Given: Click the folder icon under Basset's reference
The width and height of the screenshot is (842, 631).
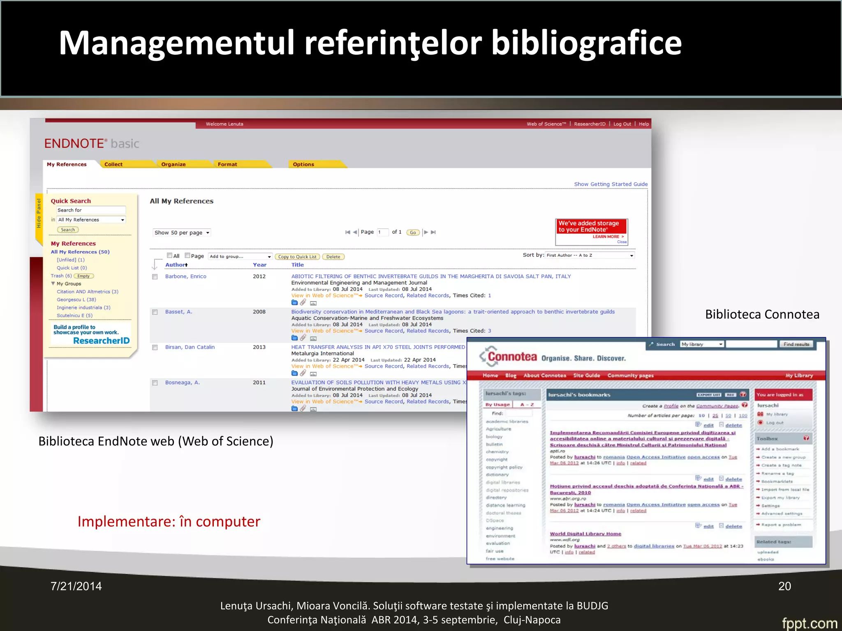Looking at the screenshot, I should pyautogui.click(x=294, y=338).
